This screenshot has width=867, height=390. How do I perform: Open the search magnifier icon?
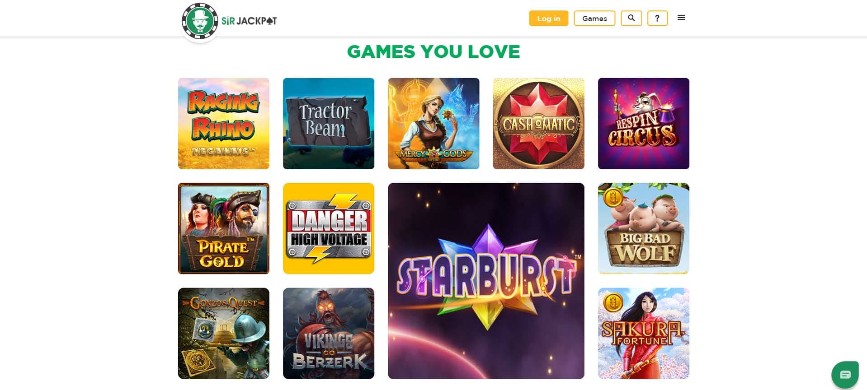pyautogui.click(x=631, y=18)
